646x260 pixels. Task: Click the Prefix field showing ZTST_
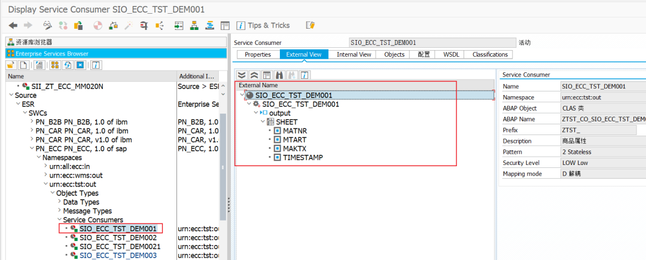click(x=598, y=130)
